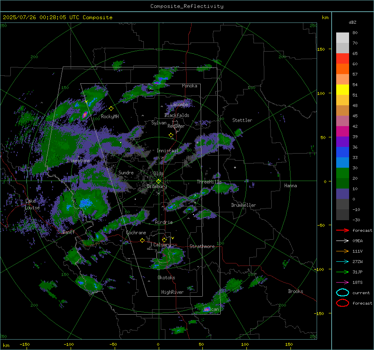The width and height of the screenshot is (374, 350).
Task: Click the Cochrane city label
Action: pyautogui.click(x=136, y=233)
